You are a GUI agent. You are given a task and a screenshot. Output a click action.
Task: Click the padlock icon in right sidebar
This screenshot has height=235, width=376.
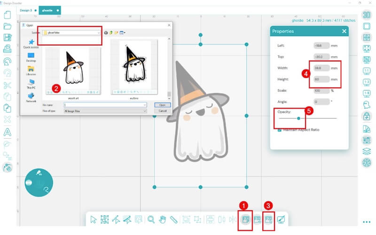point(367,116)
